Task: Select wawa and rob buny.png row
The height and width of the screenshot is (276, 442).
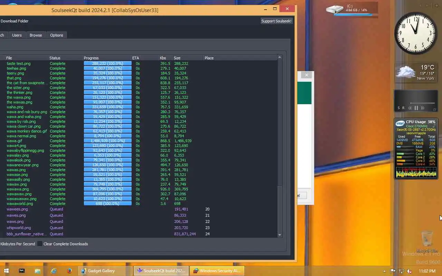Action: pyautogui.click(x=138, y=112)
